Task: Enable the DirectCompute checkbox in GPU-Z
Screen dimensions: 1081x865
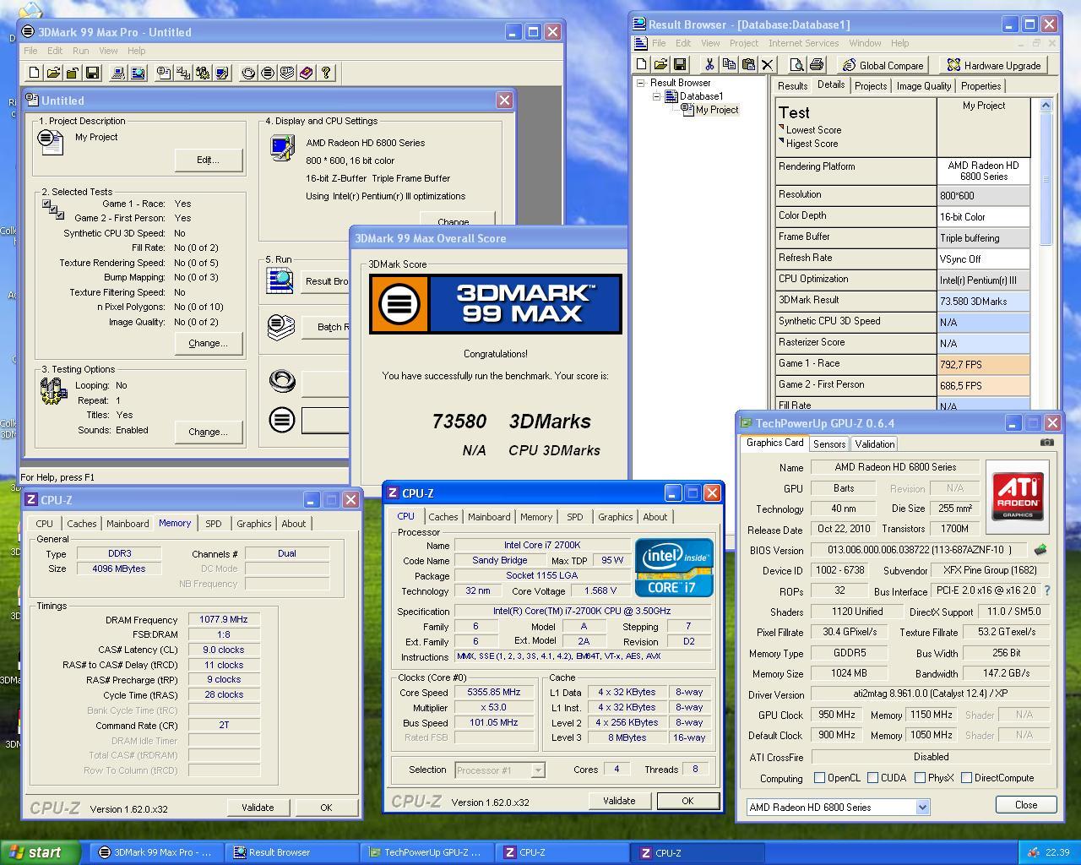Action: (966, 778)
